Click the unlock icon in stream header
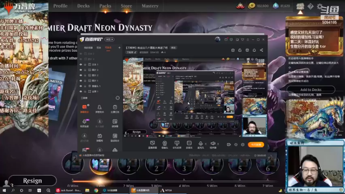The height and width of the screenshot is (194, 345). [240, 50]
